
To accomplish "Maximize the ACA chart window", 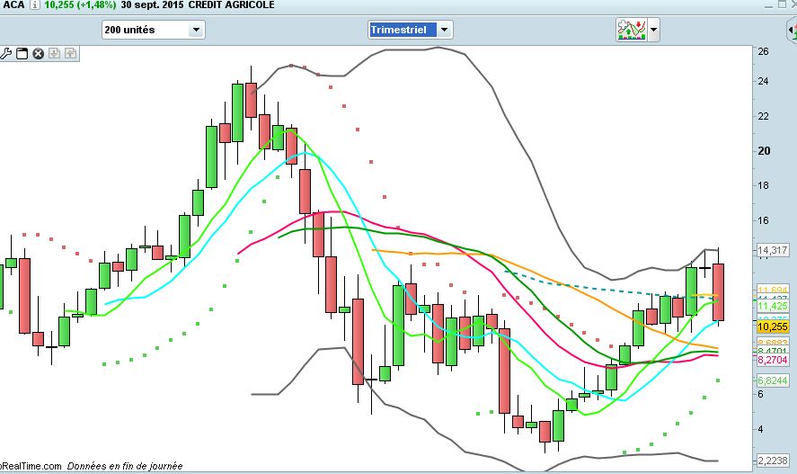I will pyautogui.click(x=782, y=4).
